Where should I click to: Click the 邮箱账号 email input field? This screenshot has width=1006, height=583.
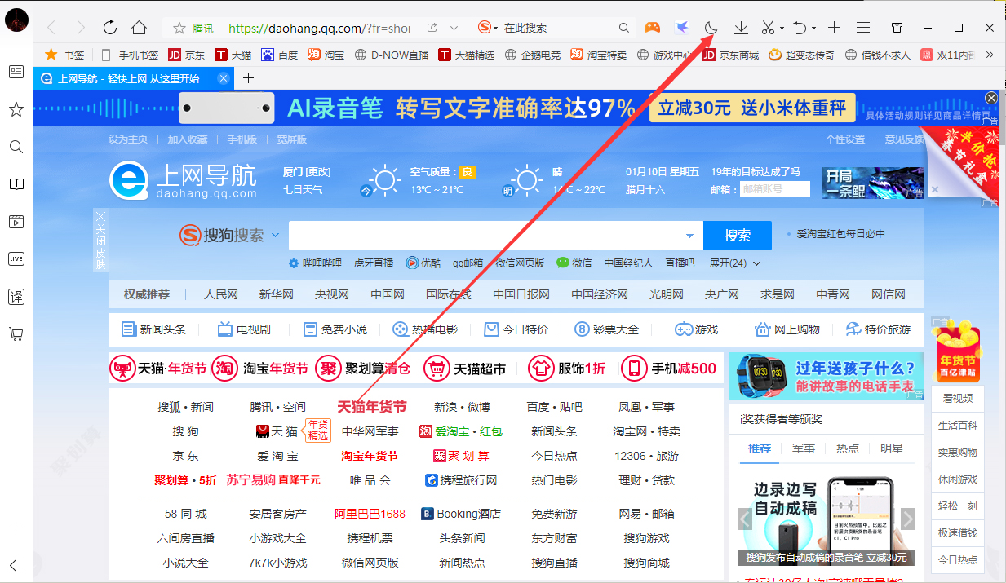point(773,188)
